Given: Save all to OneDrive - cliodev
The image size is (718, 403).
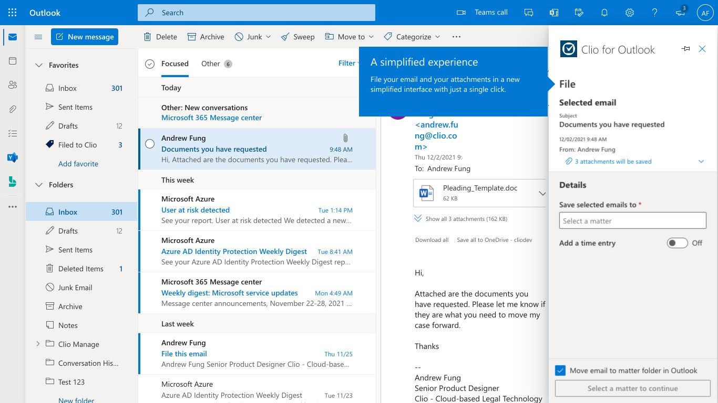Looking at the screenshot, I should [495, 240].
